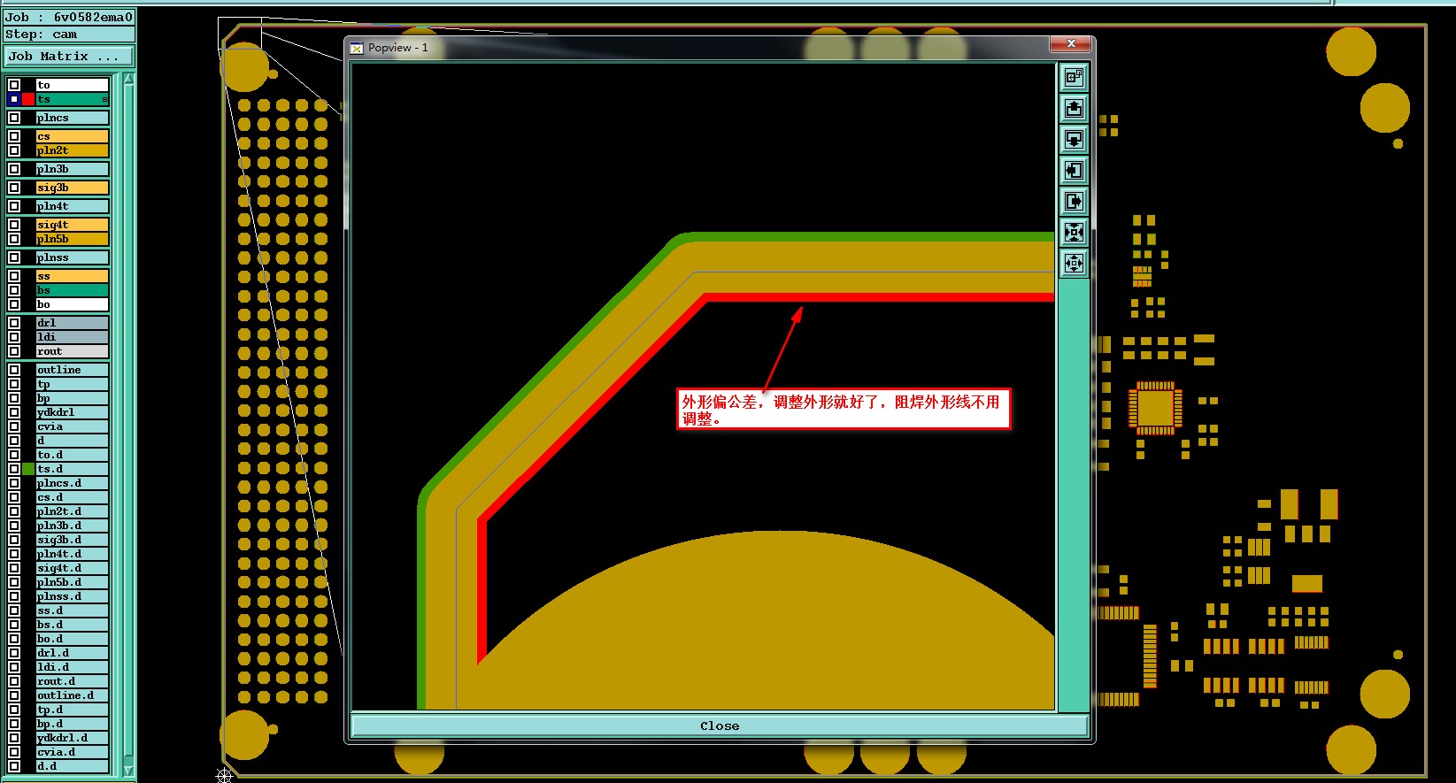The width and height of the screenshot is (1456, 783).
Task: Select the pln3b layer name
Action: click(x=73, y=169)
